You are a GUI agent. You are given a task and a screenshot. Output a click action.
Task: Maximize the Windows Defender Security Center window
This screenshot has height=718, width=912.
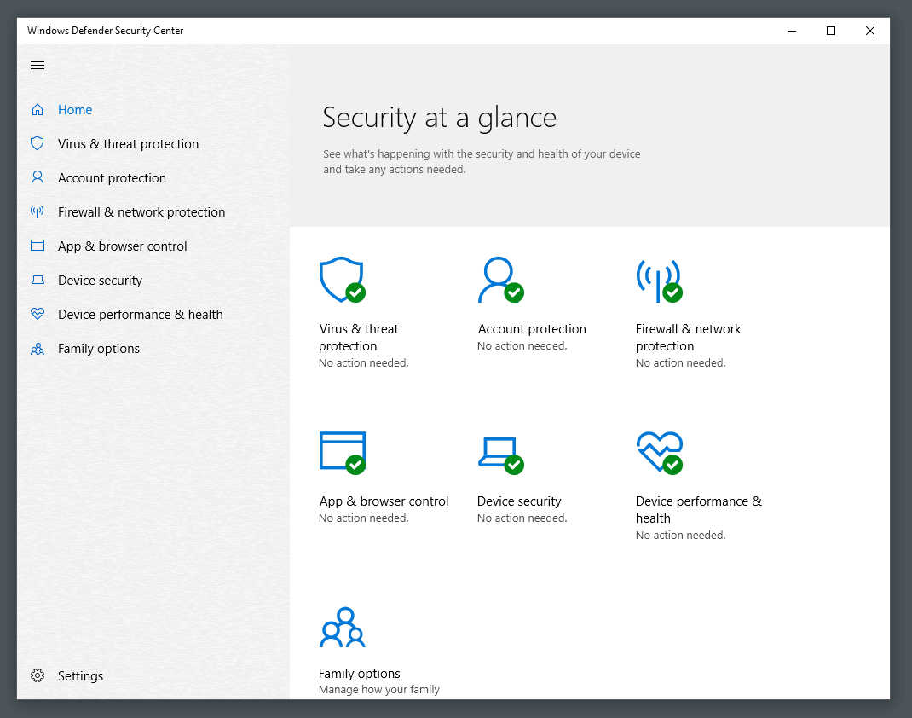(x=830, y=31)
